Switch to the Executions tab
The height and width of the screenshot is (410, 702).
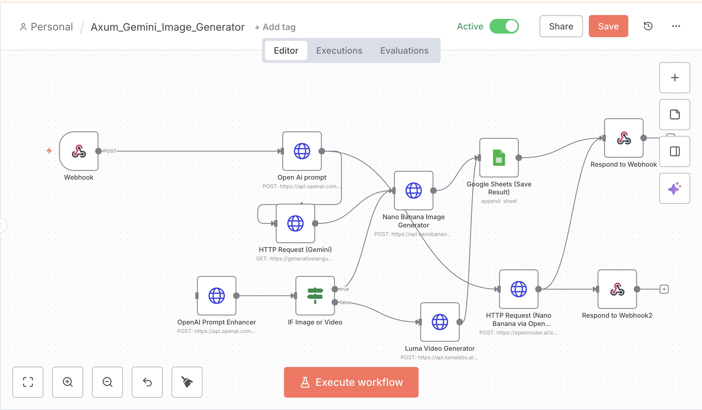click(339, 50)
